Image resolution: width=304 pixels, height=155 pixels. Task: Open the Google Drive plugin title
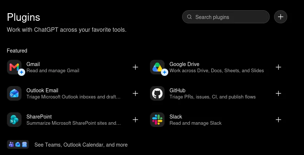coord(184,64)
